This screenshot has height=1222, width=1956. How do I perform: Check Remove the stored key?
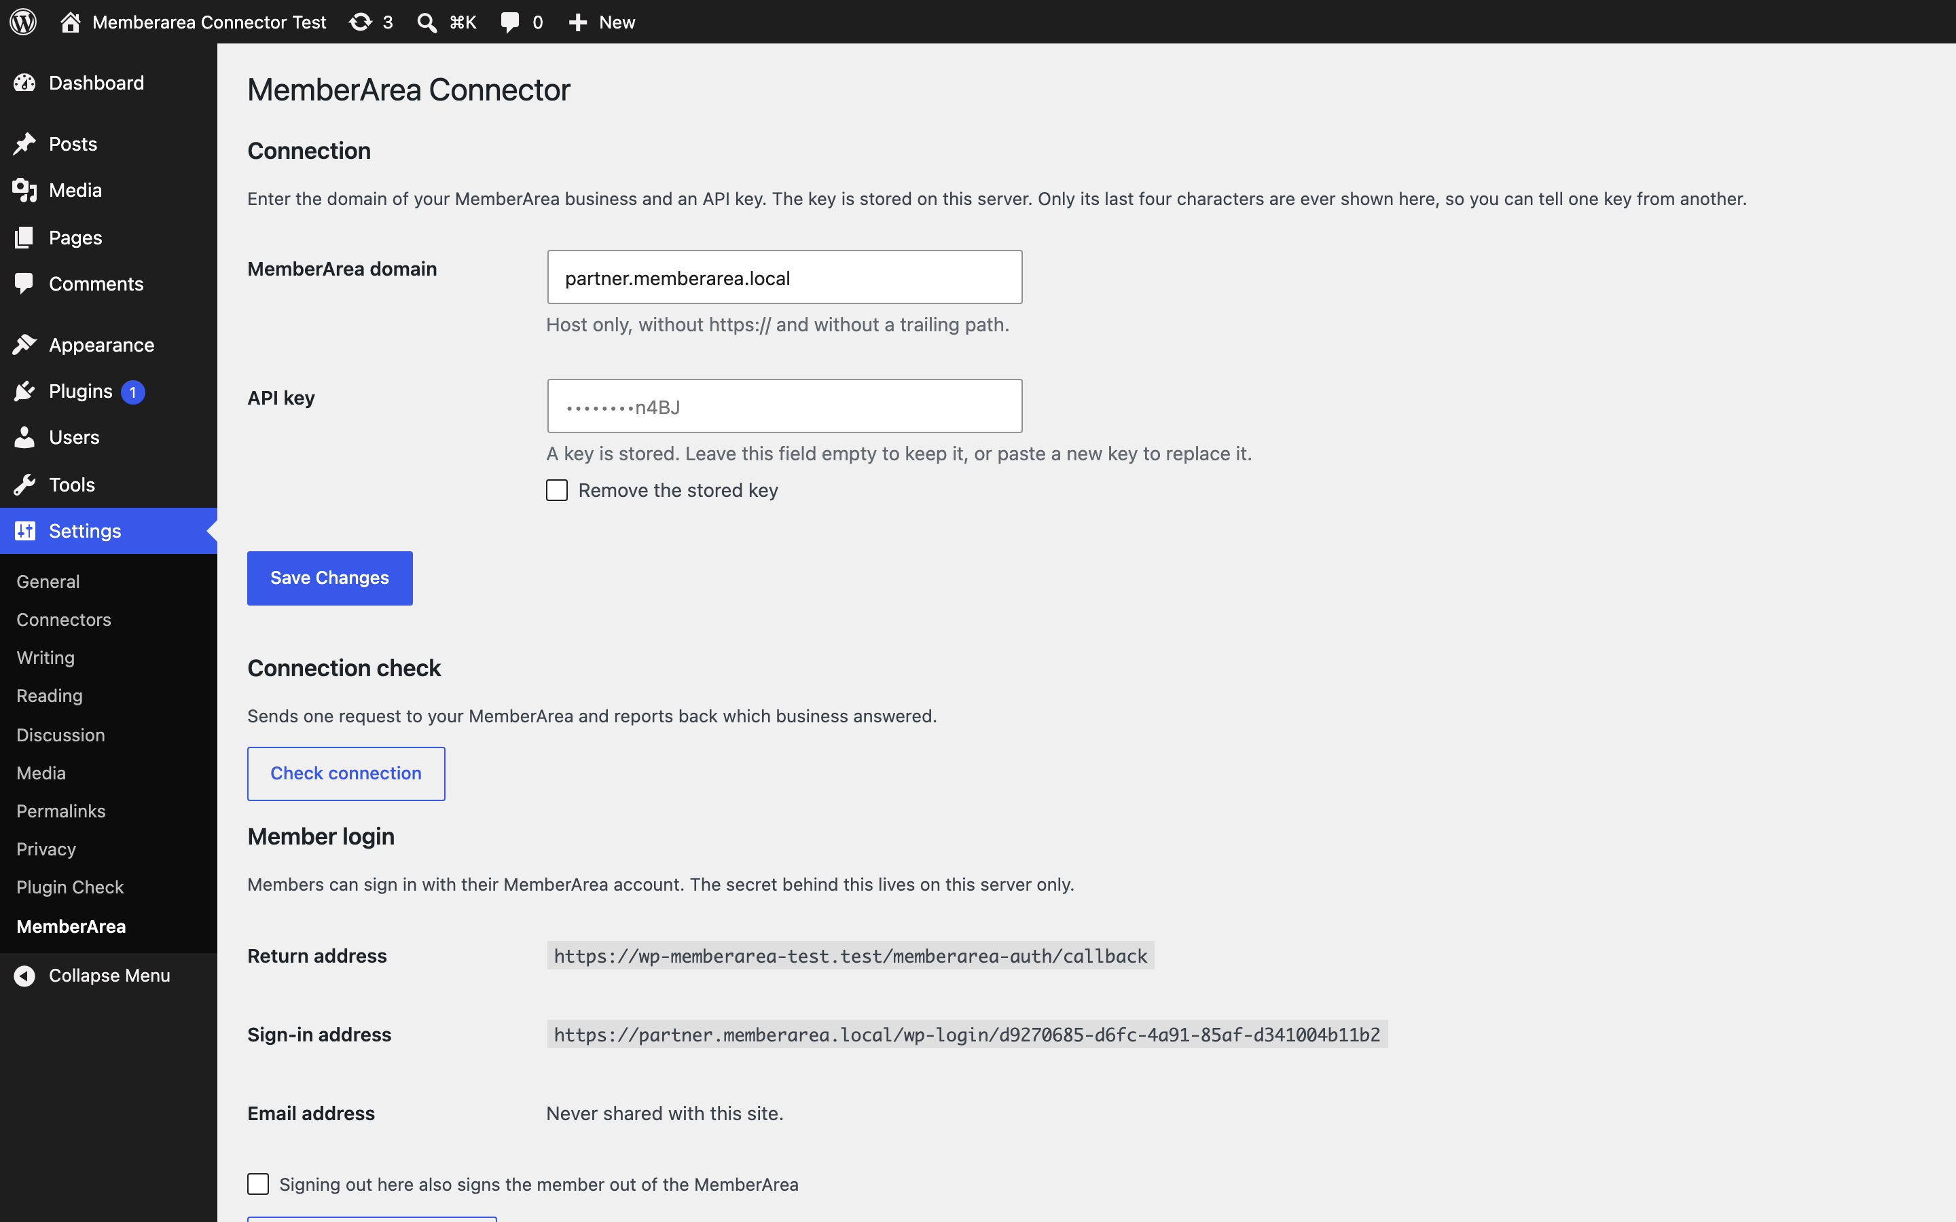(557, 491)
